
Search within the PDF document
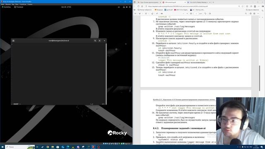[246, 14]
